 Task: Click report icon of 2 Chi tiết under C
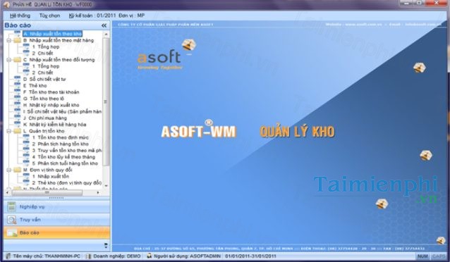click(26, 73)
